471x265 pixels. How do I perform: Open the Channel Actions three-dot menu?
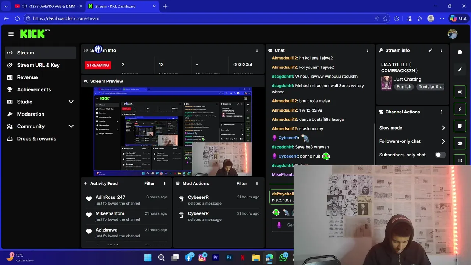pos(441,112)
